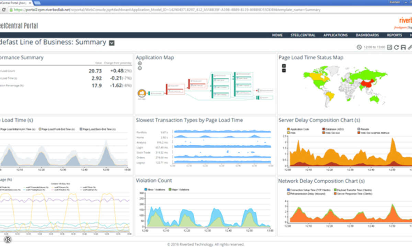Toggle Application Code legend swatch
Viewport: 412px width, 247px height.
[x=288, y=129]
